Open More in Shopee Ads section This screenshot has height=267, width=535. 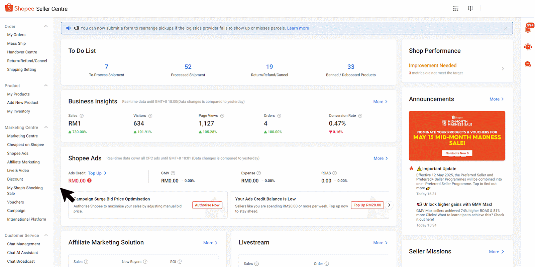tap(381, 159)
